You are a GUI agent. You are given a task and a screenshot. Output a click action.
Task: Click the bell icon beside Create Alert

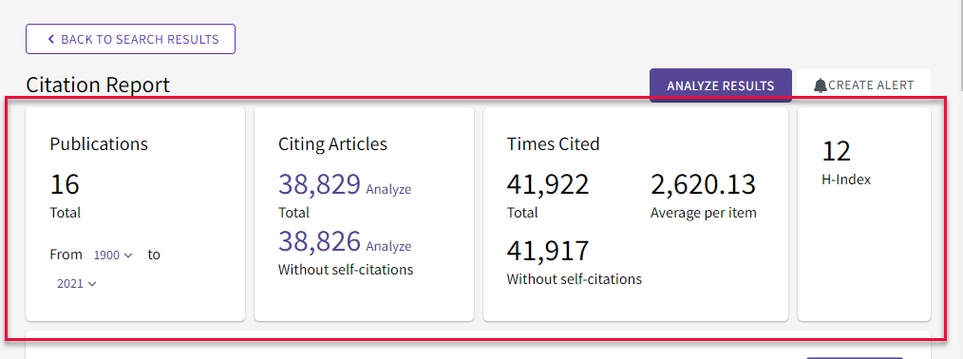click(820, 85)
